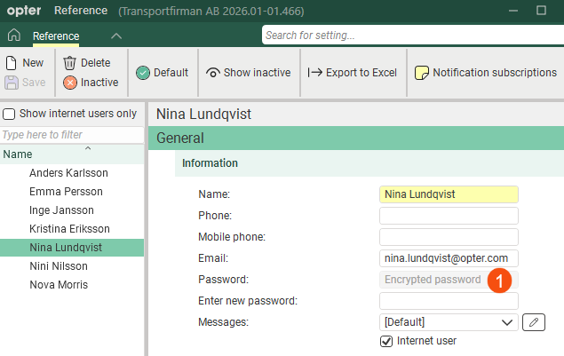564x356 pixels.
Task: Click the Mobile phone input field
Action: pyautogui.click(x=449, y=237)
